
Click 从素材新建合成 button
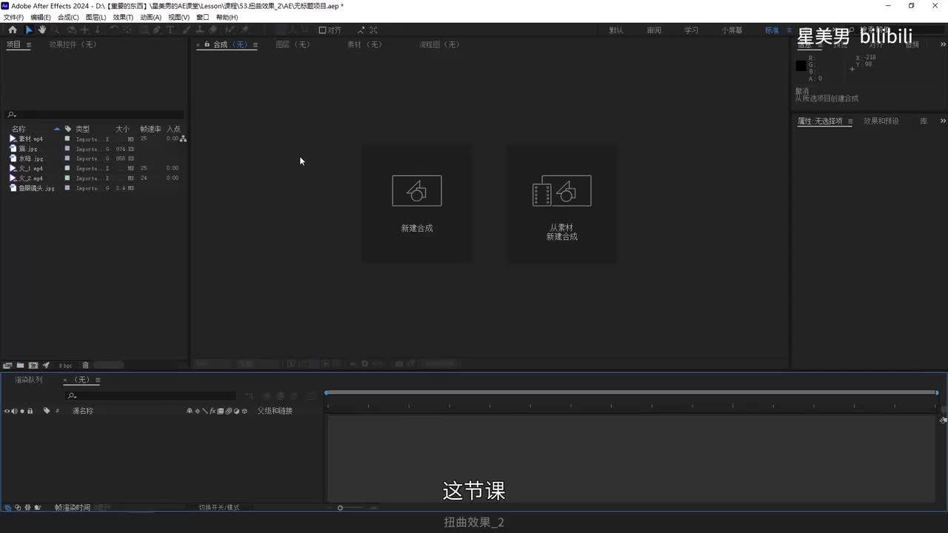(x=561, y=203)
